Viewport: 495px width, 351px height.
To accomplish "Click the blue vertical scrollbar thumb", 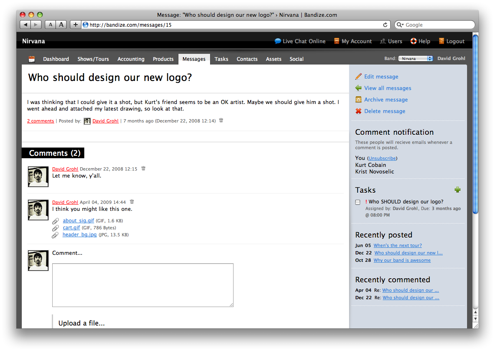I will tap(476, 124).
